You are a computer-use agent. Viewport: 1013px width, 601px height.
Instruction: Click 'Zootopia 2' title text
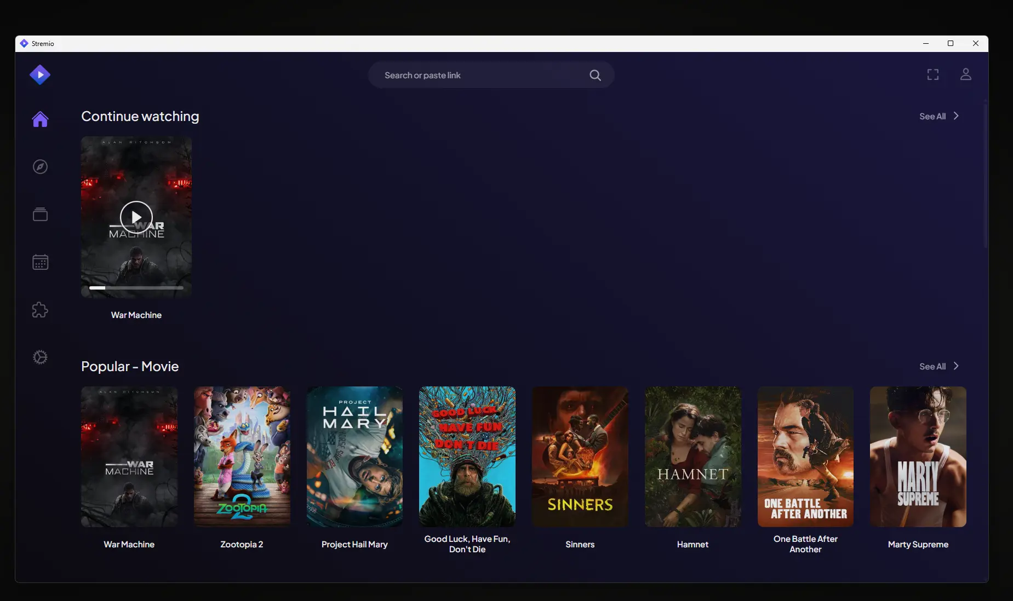click(242, 544)
